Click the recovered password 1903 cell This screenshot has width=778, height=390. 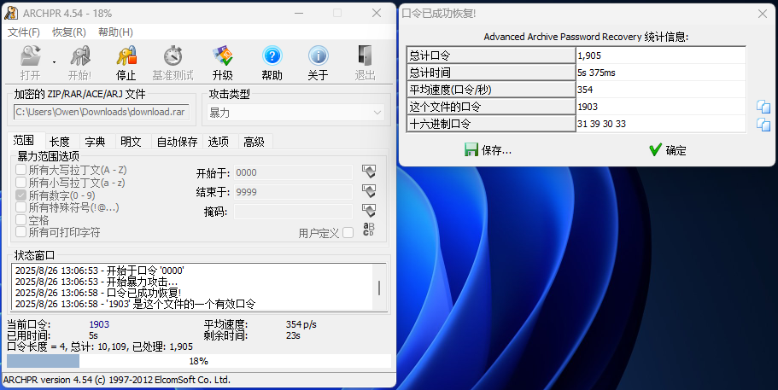[661, 107]
